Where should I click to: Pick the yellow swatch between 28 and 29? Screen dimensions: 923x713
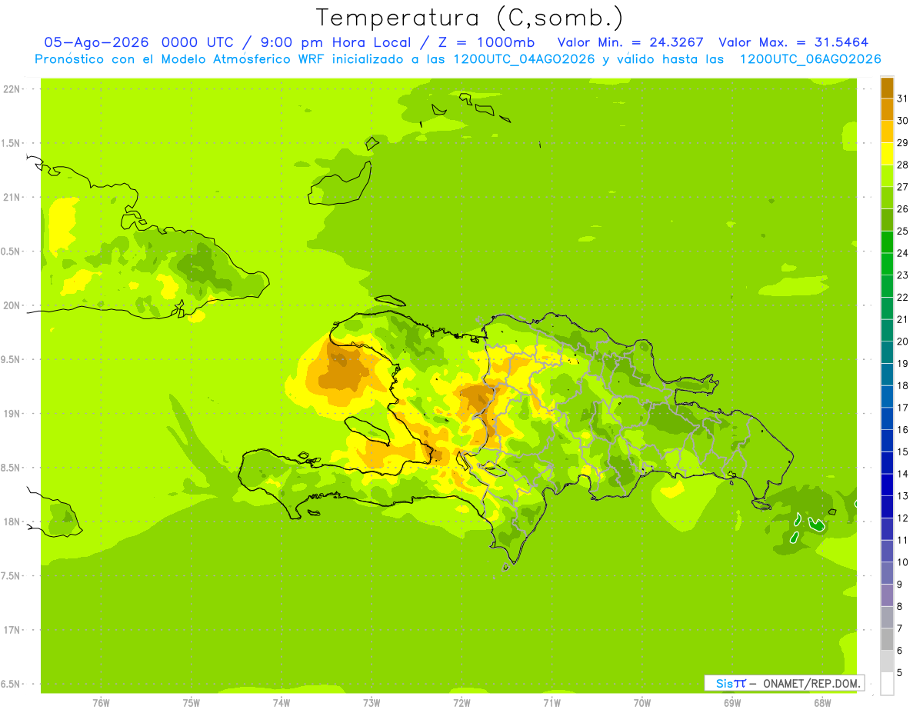pyautogui.click(x=887, y=154)
